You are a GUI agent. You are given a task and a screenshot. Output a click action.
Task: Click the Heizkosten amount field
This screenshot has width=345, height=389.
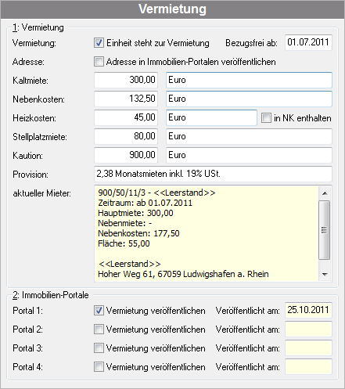(x=126, y=117)
